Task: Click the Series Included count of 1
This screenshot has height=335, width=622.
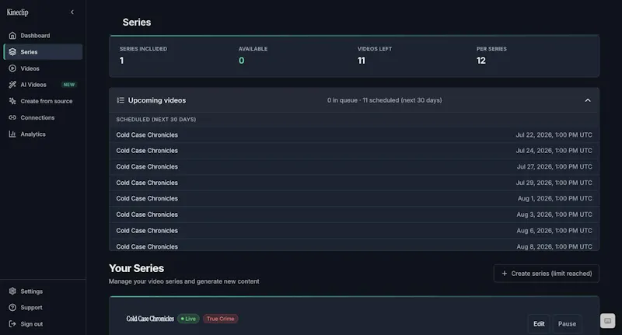Action: [121, 61]
